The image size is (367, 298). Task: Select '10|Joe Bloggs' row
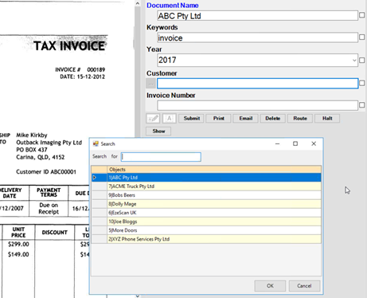pos(214,222)
